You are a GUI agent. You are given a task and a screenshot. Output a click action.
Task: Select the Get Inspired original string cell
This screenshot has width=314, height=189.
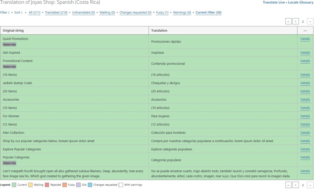click(11, 53)
